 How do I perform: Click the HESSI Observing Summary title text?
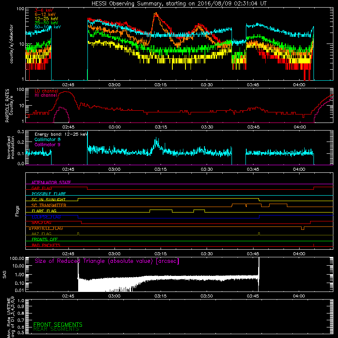click(179, 3)
